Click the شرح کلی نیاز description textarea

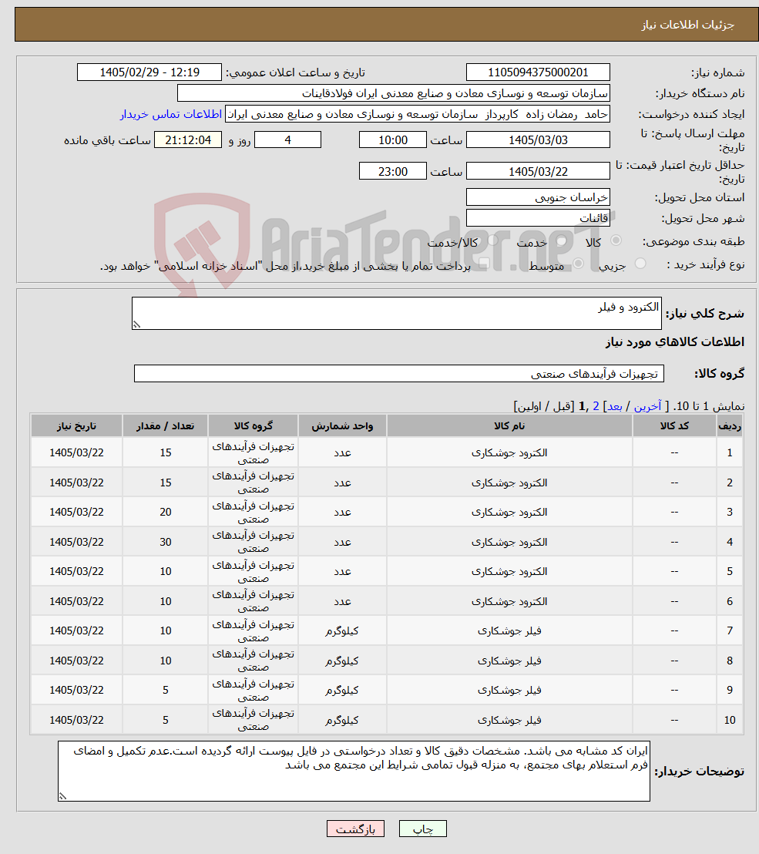[396, 313]
